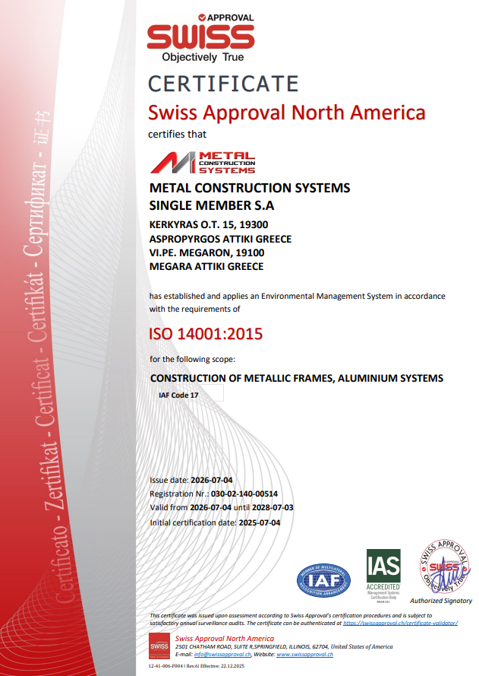Click the scope 'CONSTRUCTION OF METALLIC FRAMES' line
The height and width of the screenshot is (676, 479).
click(297, 378)
